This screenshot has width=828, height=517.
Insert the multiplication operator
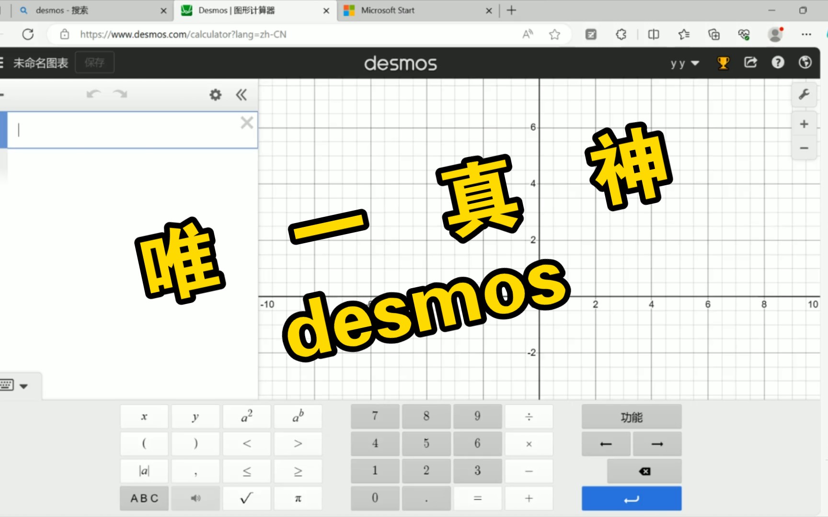pos(529,444)
